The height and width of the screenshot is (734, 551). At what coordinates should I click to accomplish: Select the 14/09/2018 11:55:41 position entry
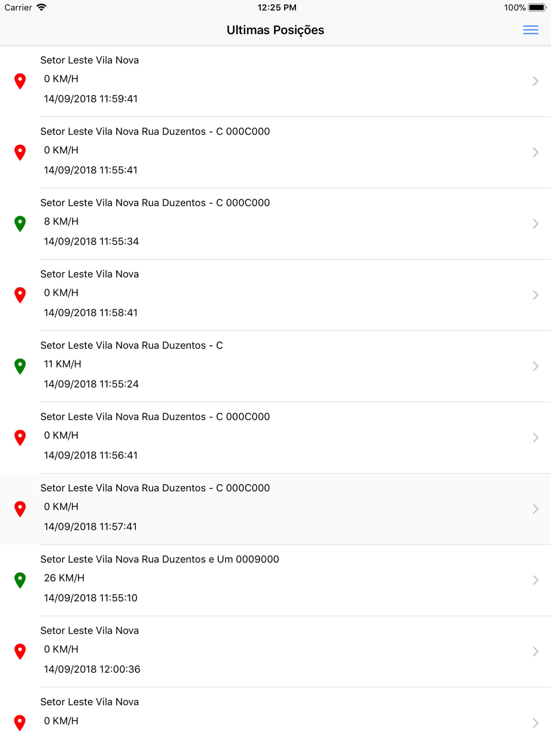click(275, 153)
